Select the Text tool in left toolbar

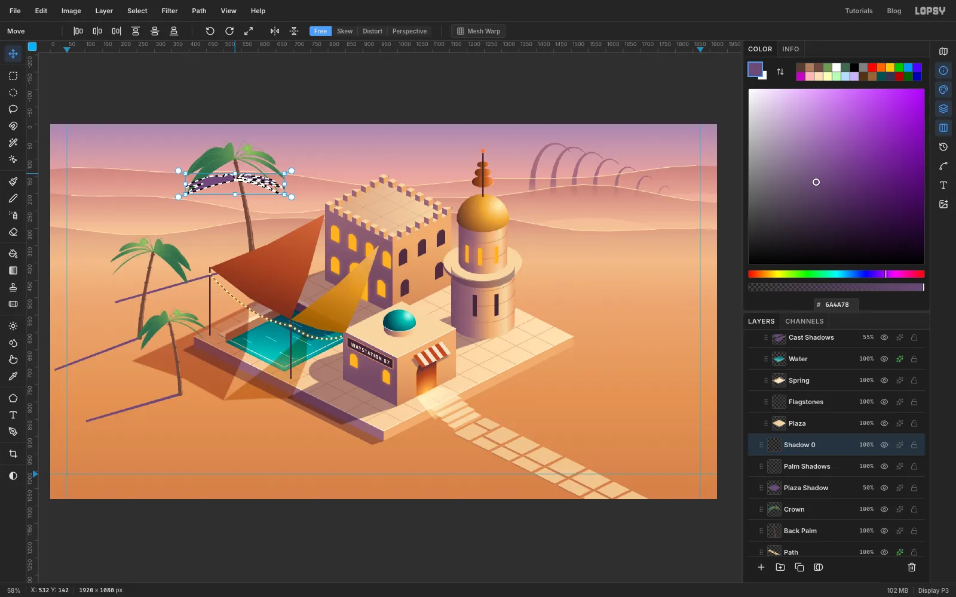[x=13, y=415]
